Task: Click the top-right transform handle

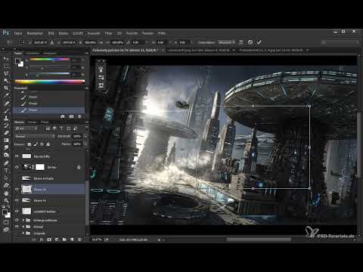Action: coord(309,106)
